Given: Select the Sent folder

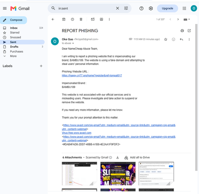Looking at the screenshot, I should coord(22,42).
